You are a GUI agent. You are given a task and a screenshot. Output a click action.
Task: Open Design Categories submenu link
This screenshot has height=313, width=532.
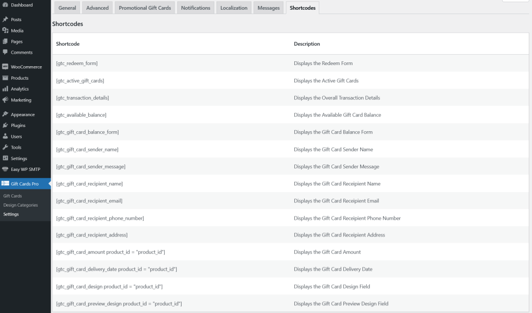pyautogui.click(x=20, y=205)
